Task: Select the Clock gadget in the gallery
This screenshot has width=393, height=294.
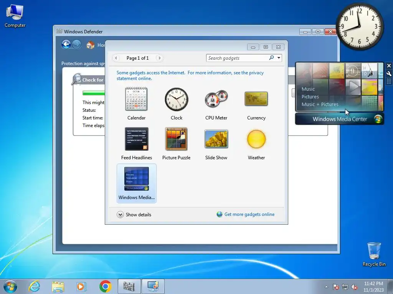Action: pos(177,104)
